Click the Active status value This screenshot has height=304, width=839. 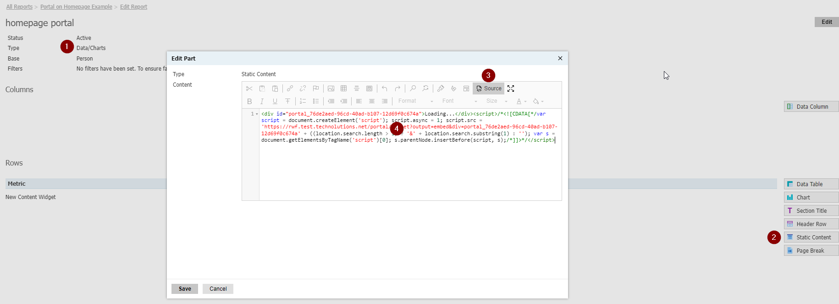pos(84,38)
